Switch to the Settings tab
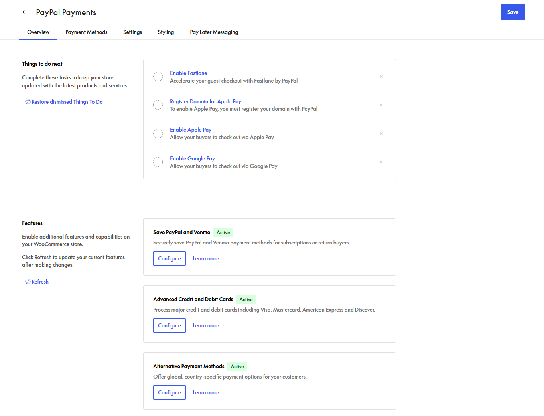 click(132, 32)
